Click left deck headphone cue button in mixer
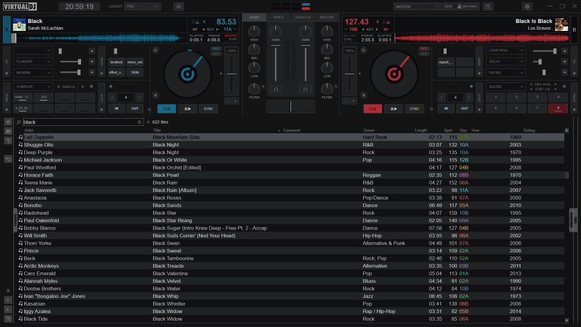 [x=276, y=90]
